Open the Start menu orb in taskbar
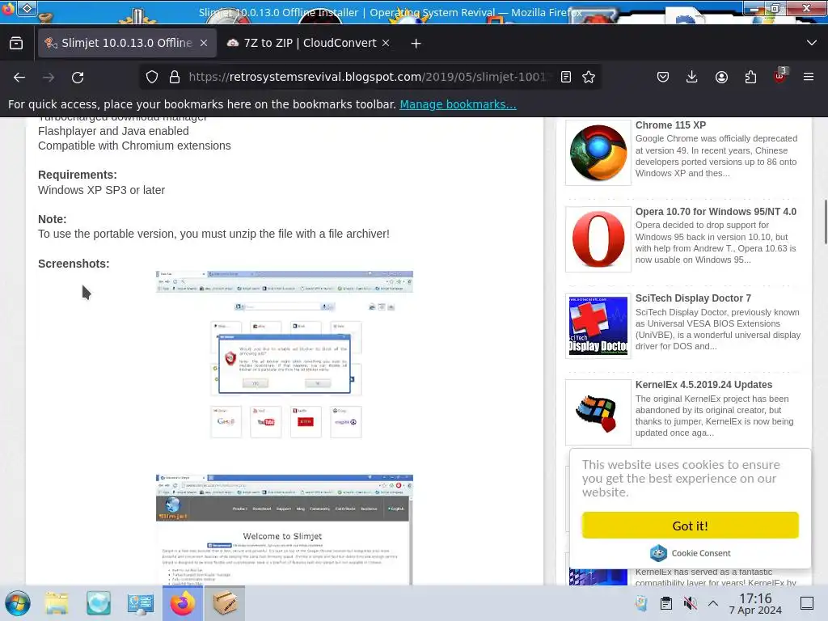828x621 pixels. pyautogui.click(x=18, y=603)
